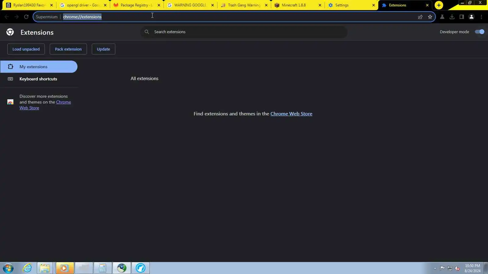Open the three-dot browser menu
This screenshot has height=274, width=488.
pyautogui.click(x=482, y=17)
